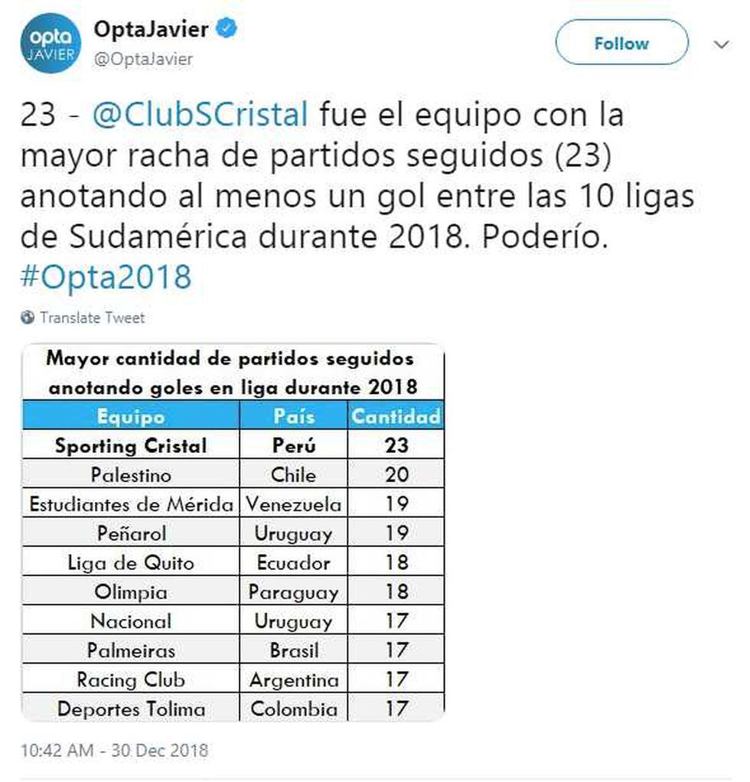Open the tweet options chevron menu

coord(721,44)
